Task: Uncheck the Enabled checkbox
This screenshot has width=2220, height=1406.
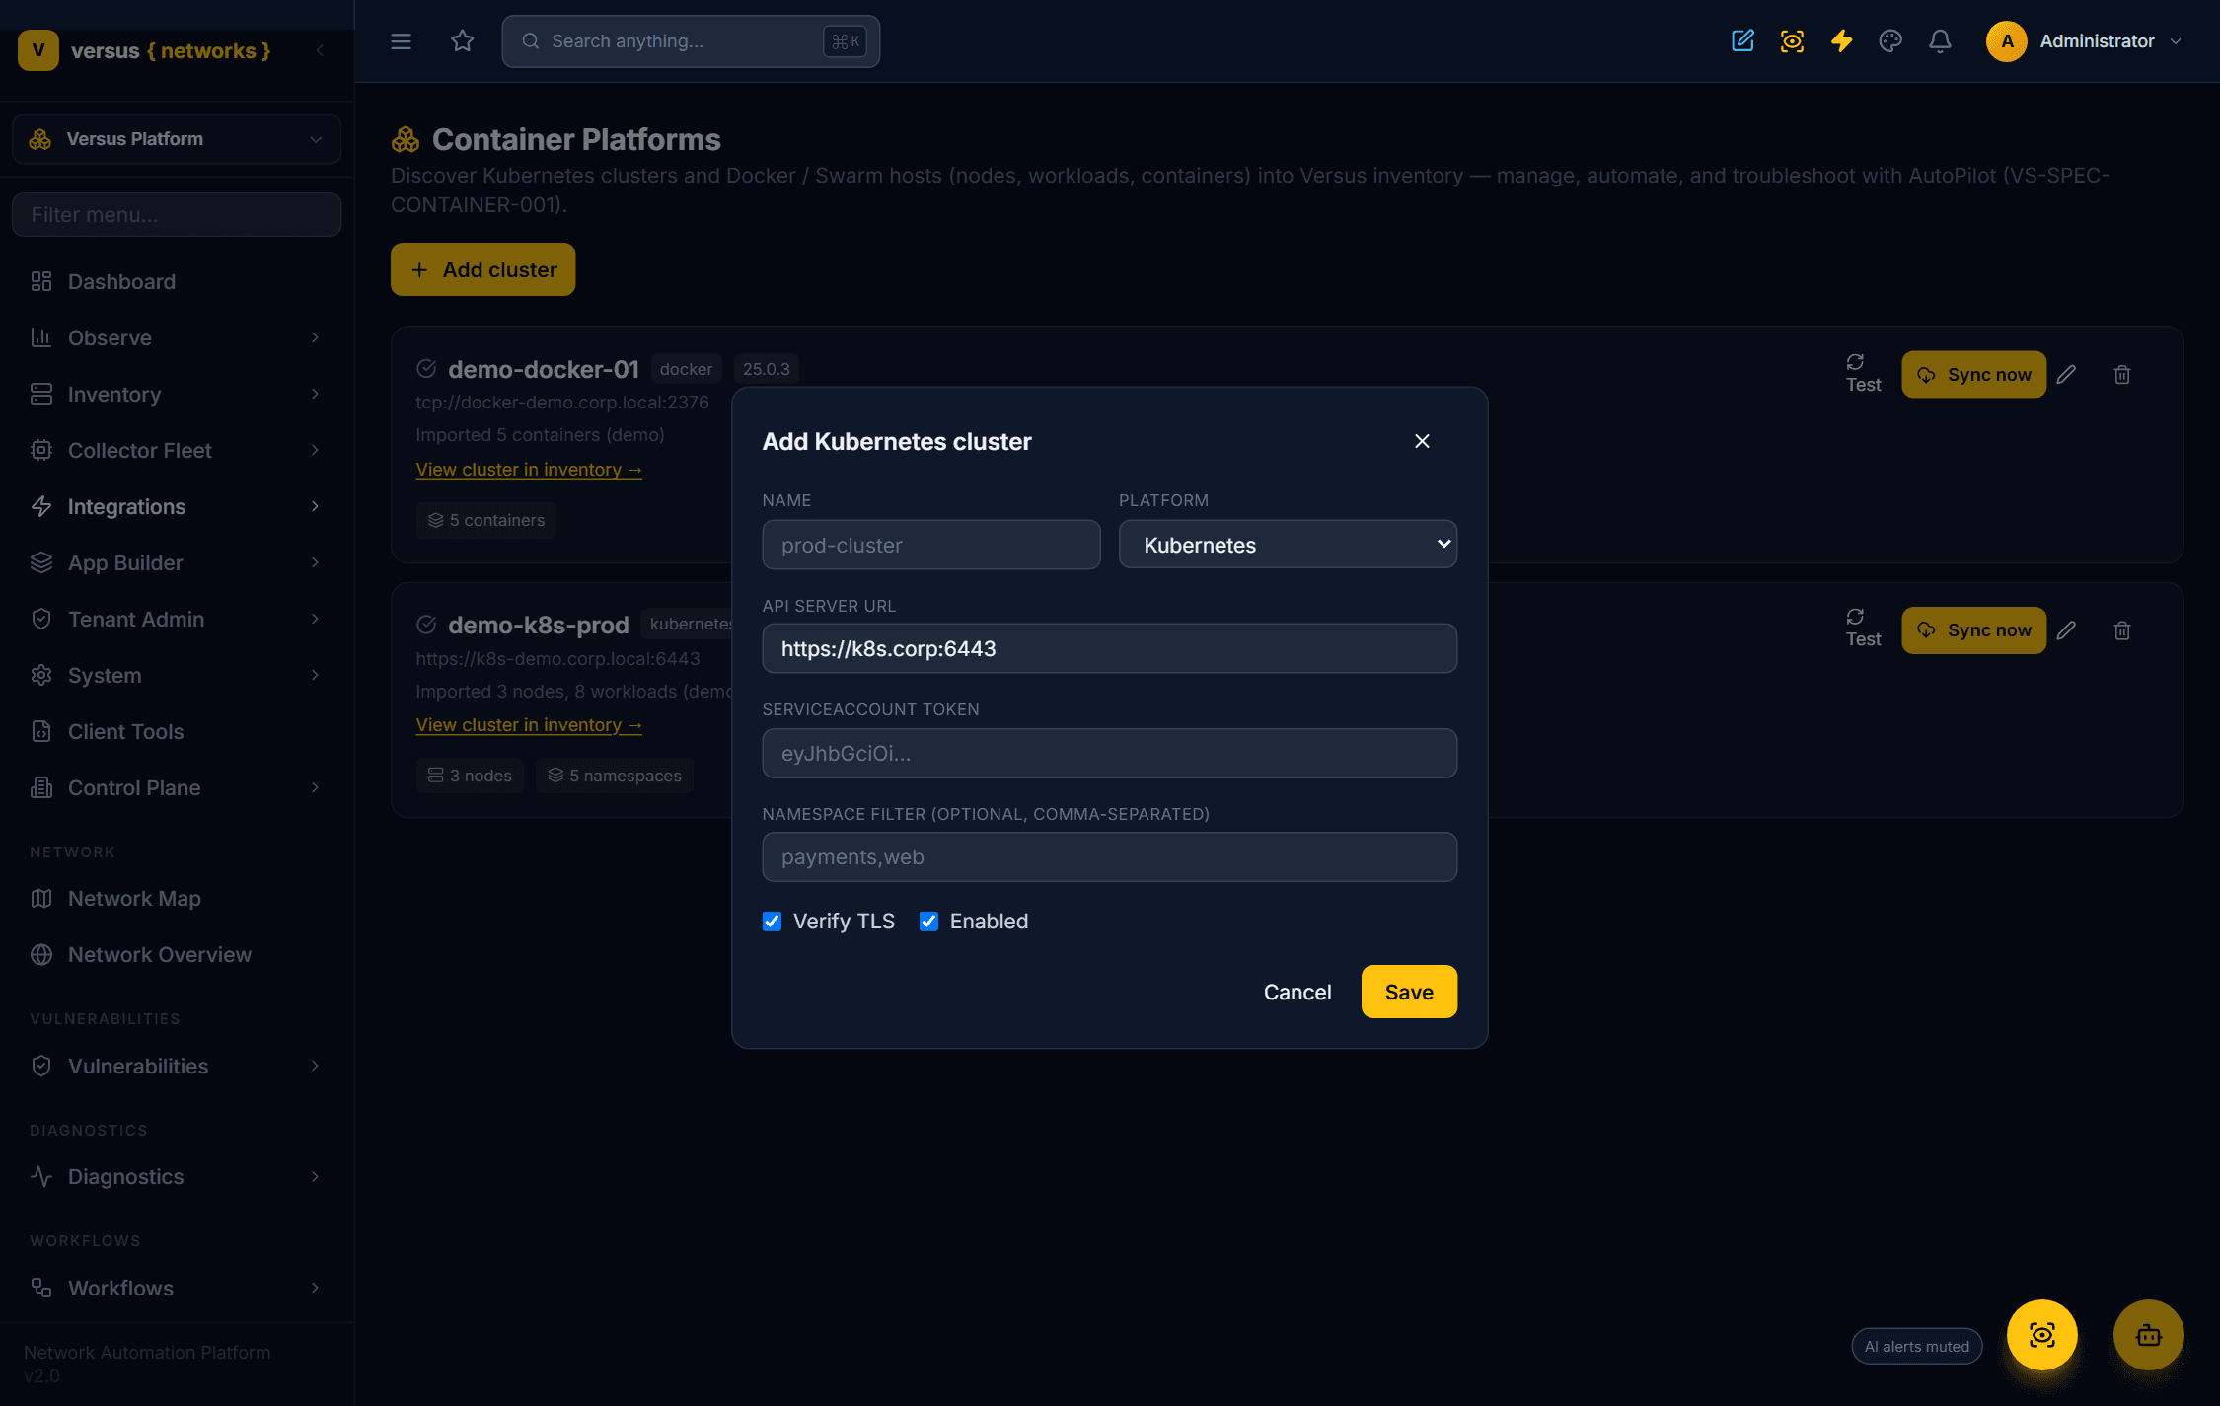Action: (x=928, y=922)
